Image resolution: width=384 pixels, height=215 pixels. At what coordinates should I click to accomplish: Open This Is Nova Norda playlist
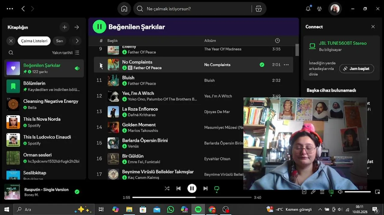(x=44, y=122)
